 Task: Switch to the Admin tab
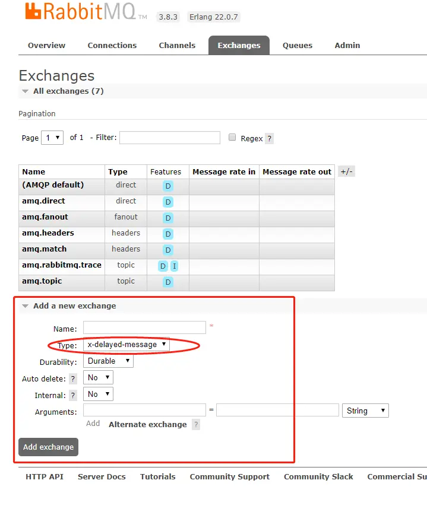pyautogui.click(x=347, y=46)
